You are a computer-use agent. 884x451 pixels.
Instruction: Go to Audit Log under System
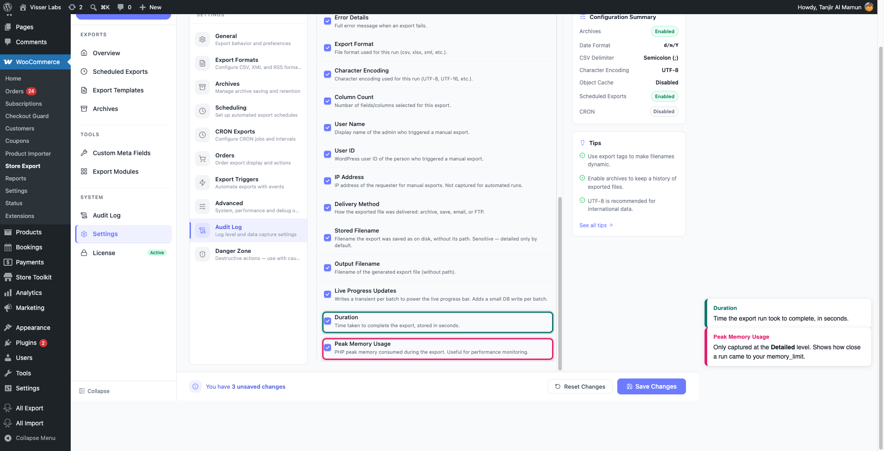tap(123, 215)
